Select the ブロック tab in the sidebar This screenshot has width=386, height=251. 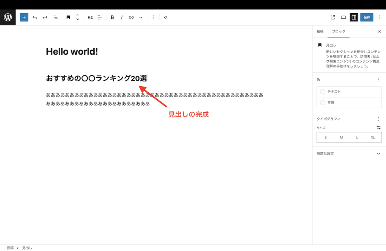pos(338,31)
